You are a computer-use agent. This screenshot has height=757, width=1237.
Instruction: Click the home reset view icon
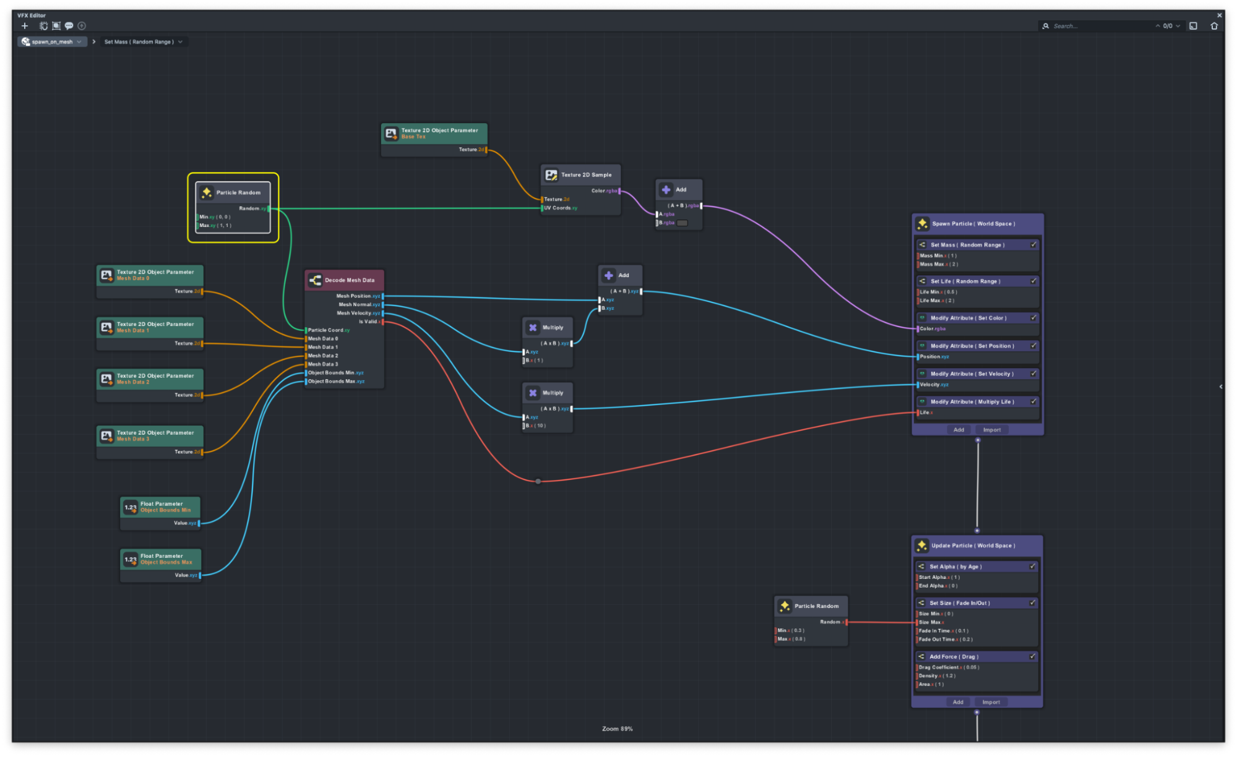(x=1213, y=26)
